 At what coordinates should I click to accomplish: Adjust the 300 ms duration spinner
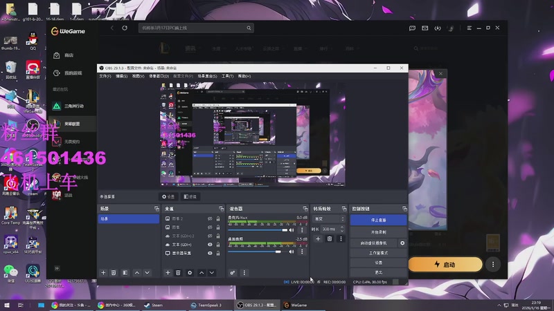[x=341, y=229]
